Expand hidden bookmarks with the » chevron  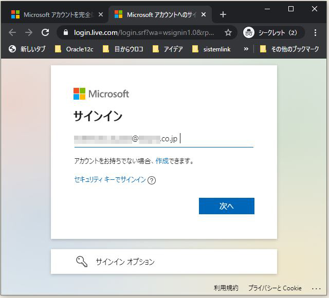[x=246, y=49]
